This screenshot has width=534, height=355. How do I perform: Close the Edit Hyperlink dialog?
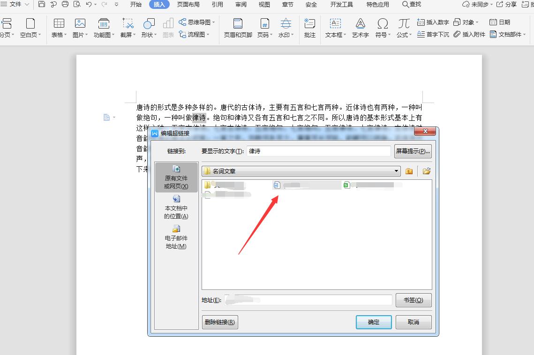425,131
